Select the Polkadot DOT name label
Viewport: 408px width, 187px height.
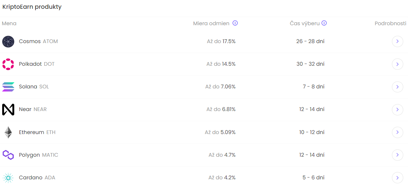[x=37, y=64]
